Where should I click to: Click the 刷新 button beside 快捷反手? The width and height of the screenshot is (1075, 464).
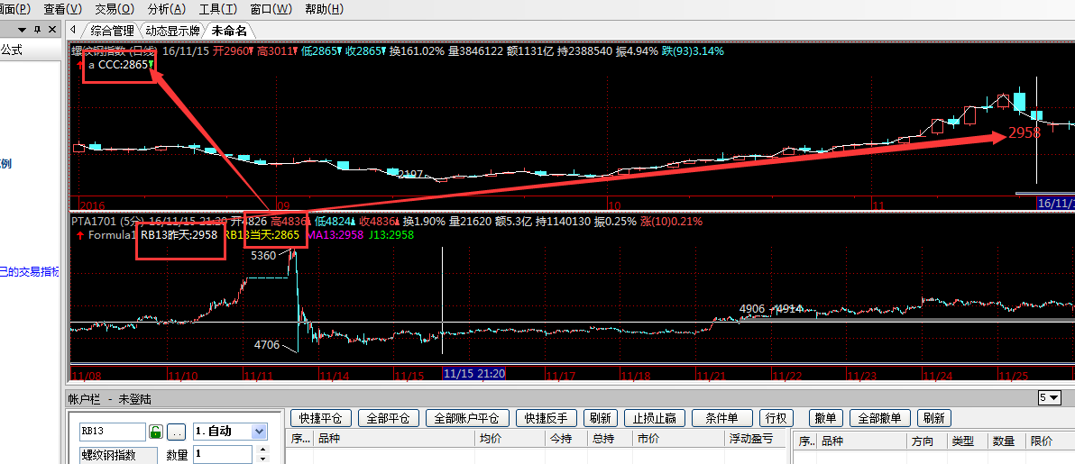(600, 418)
